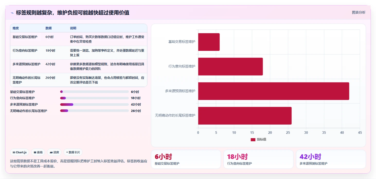Select the 进度 chip
This screenshot has width=376, height=179.
54,152
